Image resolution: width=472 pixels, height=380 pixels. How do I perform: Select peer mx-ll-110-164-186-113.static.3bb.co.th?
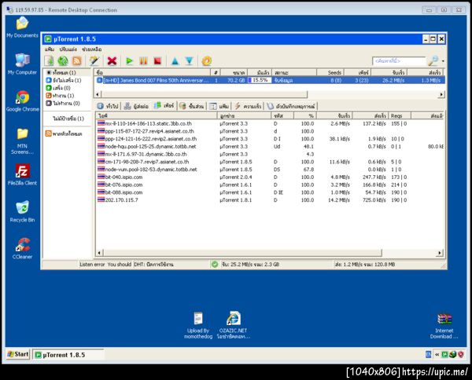[269, 123]
